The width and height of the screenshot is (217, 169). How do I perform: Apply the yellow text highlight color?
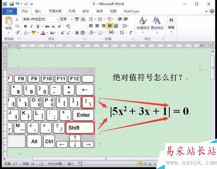[x=34, y=32]
